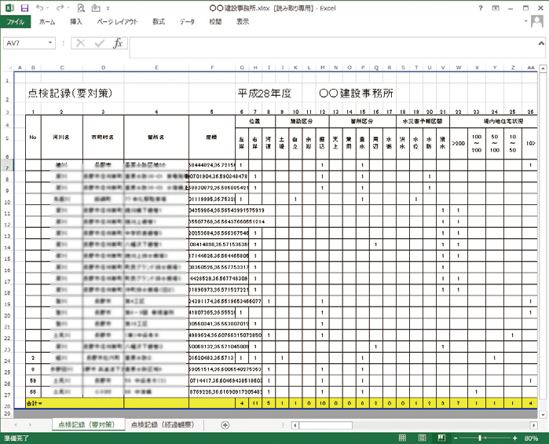
Task: Expand the Name Box dropdown arrow
Action: pos(50,42)
